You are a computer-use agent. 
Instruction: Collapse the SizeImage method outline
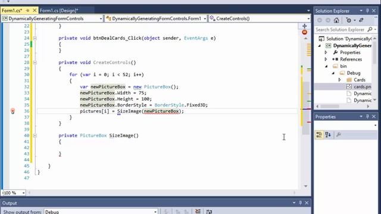(x=35, y=136)
